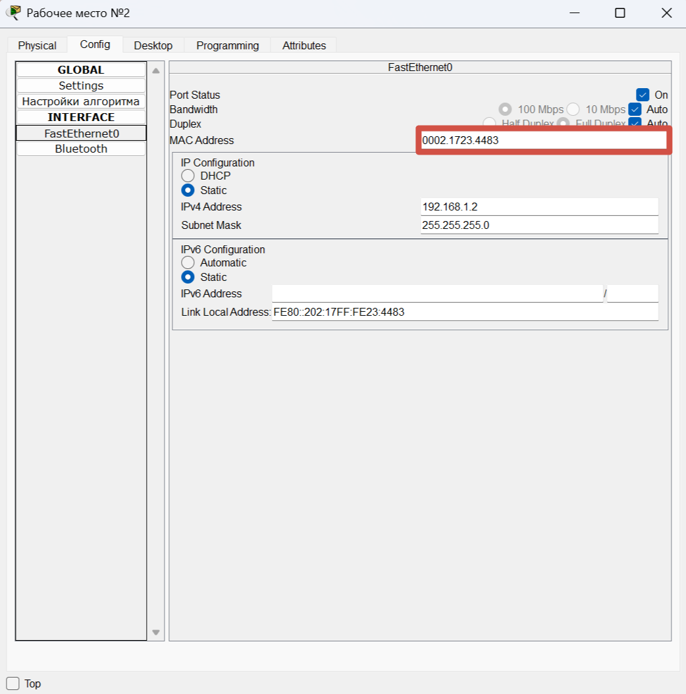
Task: Click the Subnet Mask field
Action: point(539,225)
